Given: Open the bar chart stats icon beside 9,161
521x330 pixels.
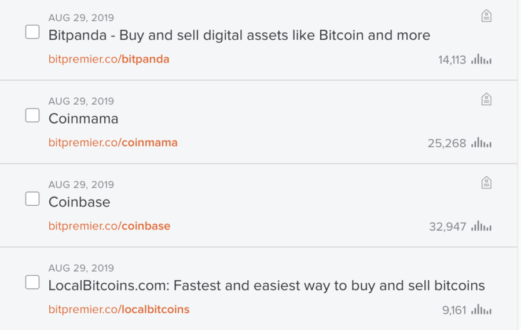Looking at the screenshot, I should (481, 310).
